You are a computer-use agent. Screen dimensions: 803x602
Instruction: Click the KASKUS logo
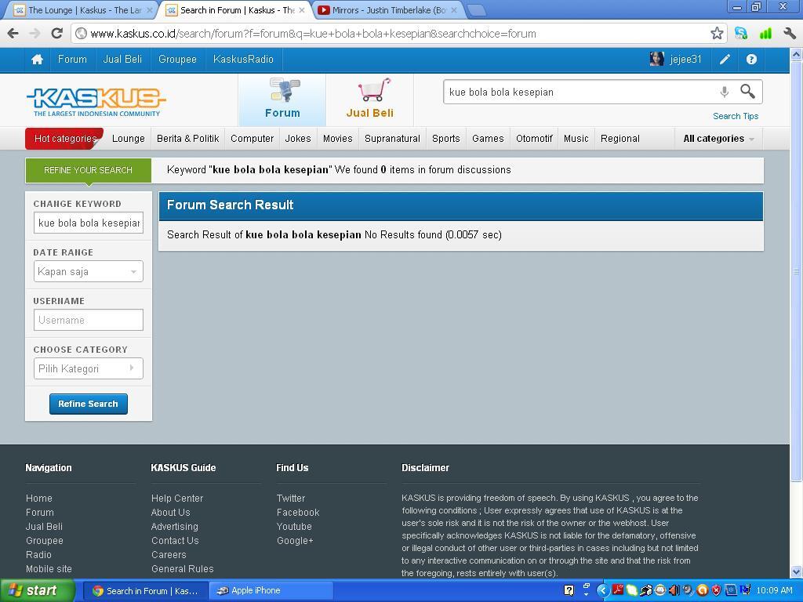pyautogui.click(x=96, y=102)
